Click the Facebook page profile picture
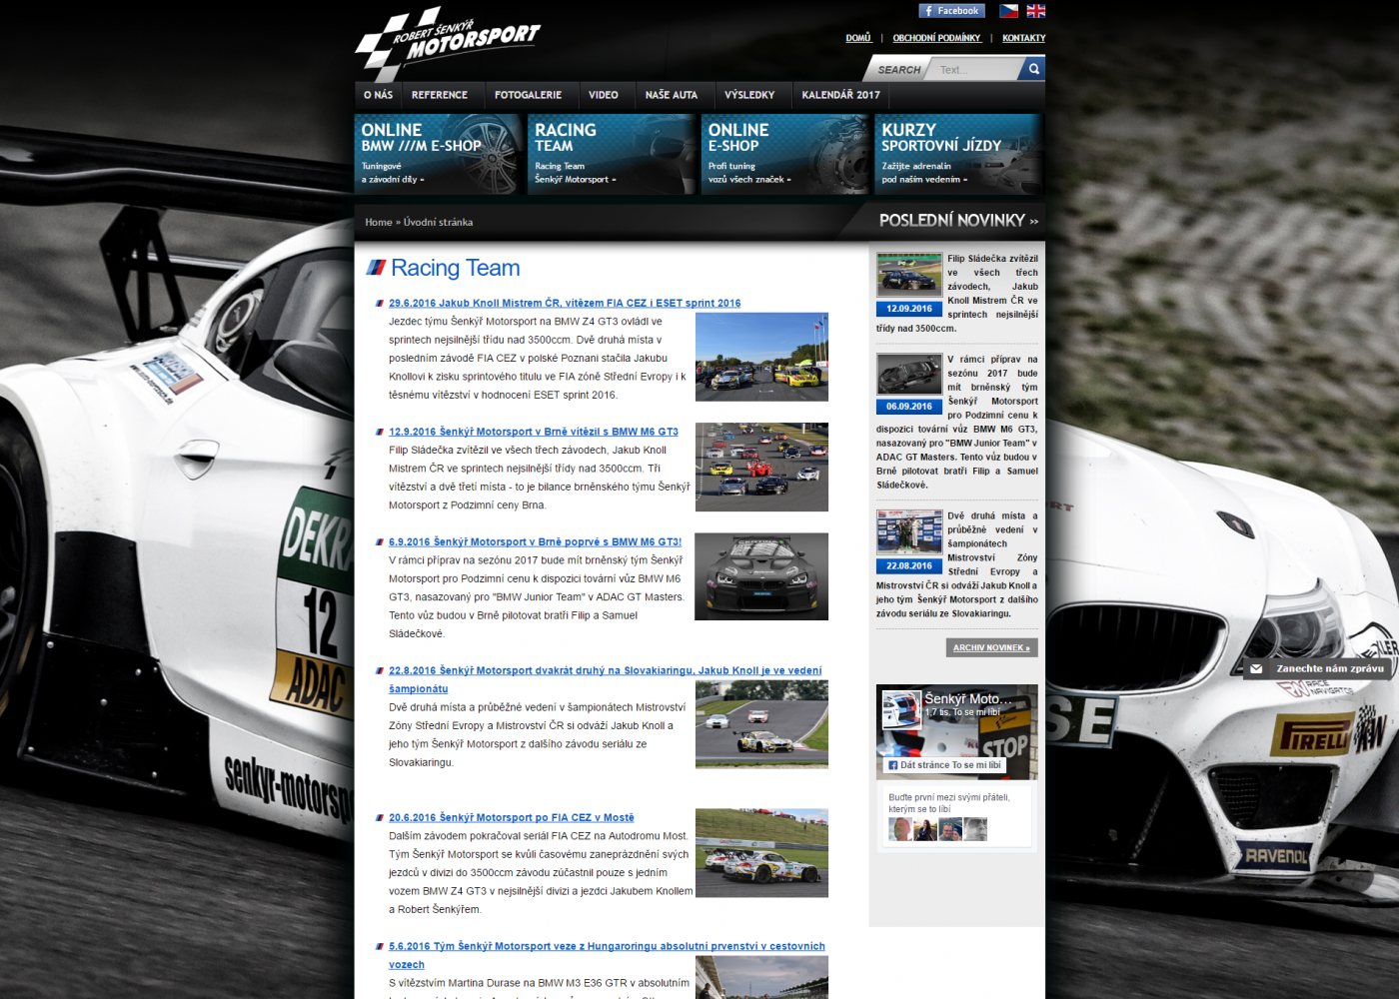The height and width of the screenshot is (999, 1399). pos(901,710)
